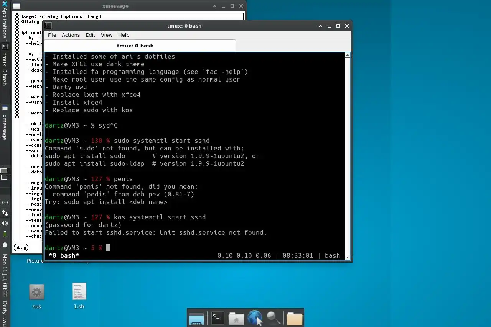Screen dimensions: 491x327
Task: Open the View menu in terminal
Action: tap(107, 35)
